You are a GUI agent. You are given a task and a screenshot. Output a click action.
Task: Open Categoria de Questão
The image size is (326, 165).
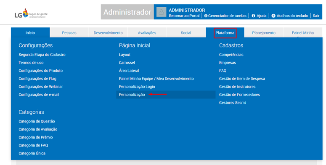pos(37,121)
